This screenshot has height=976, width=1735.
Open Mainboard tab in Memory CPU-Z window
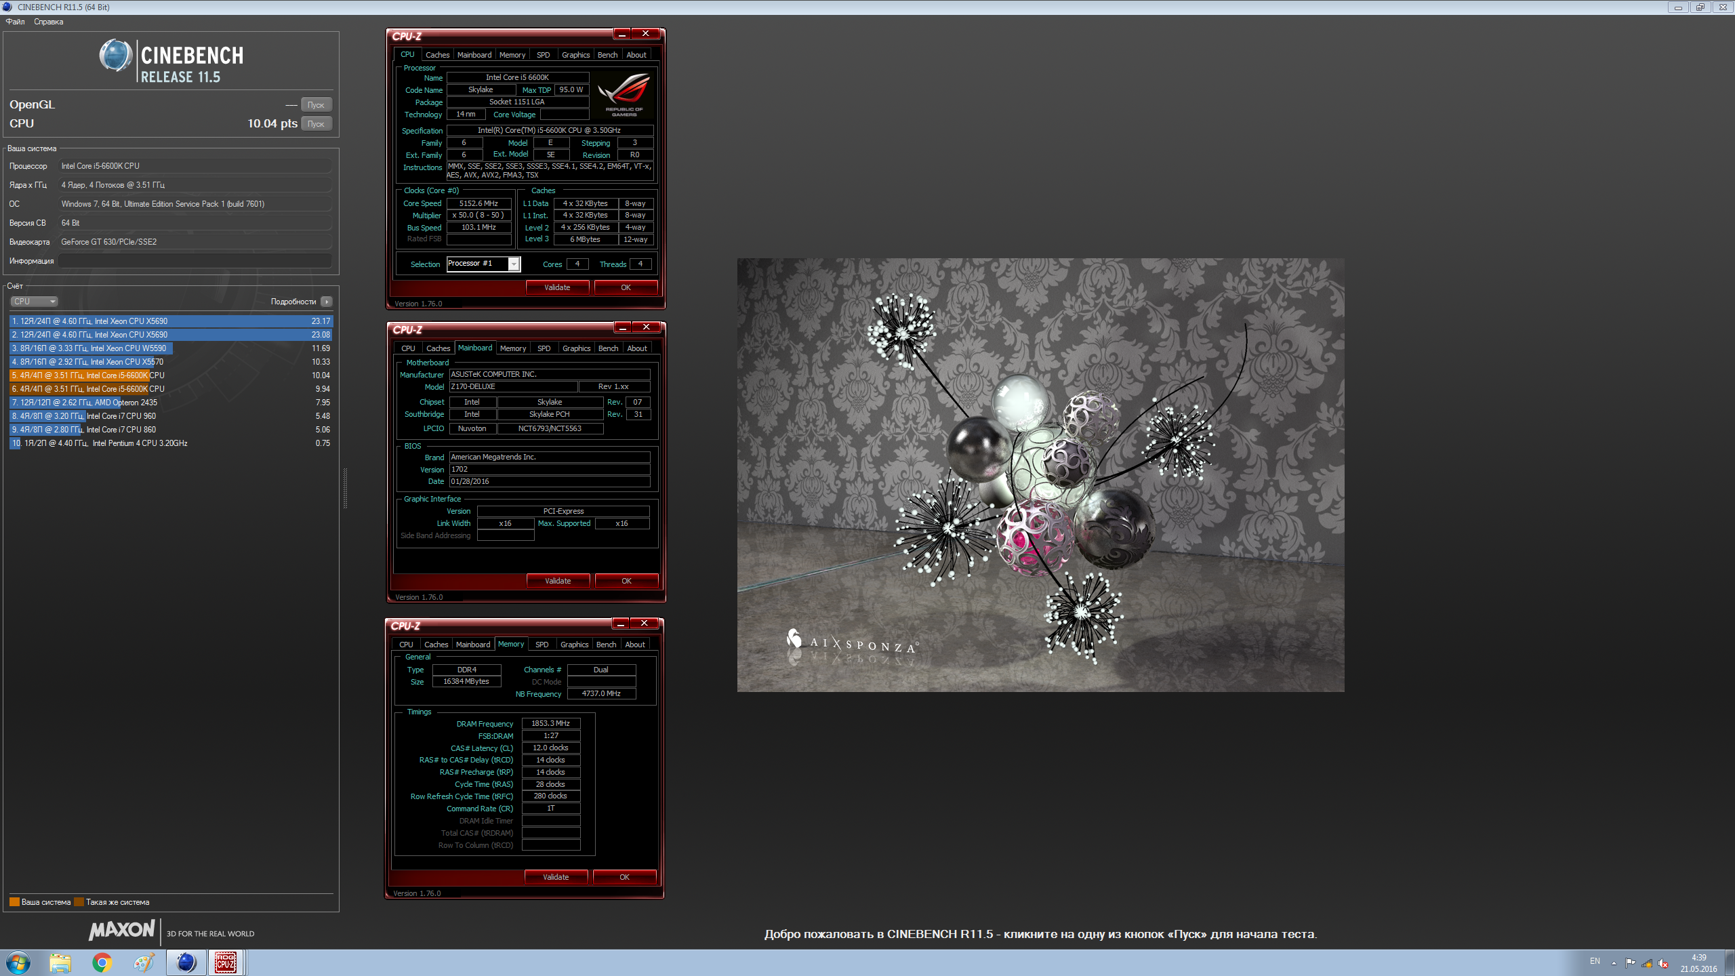473,645
